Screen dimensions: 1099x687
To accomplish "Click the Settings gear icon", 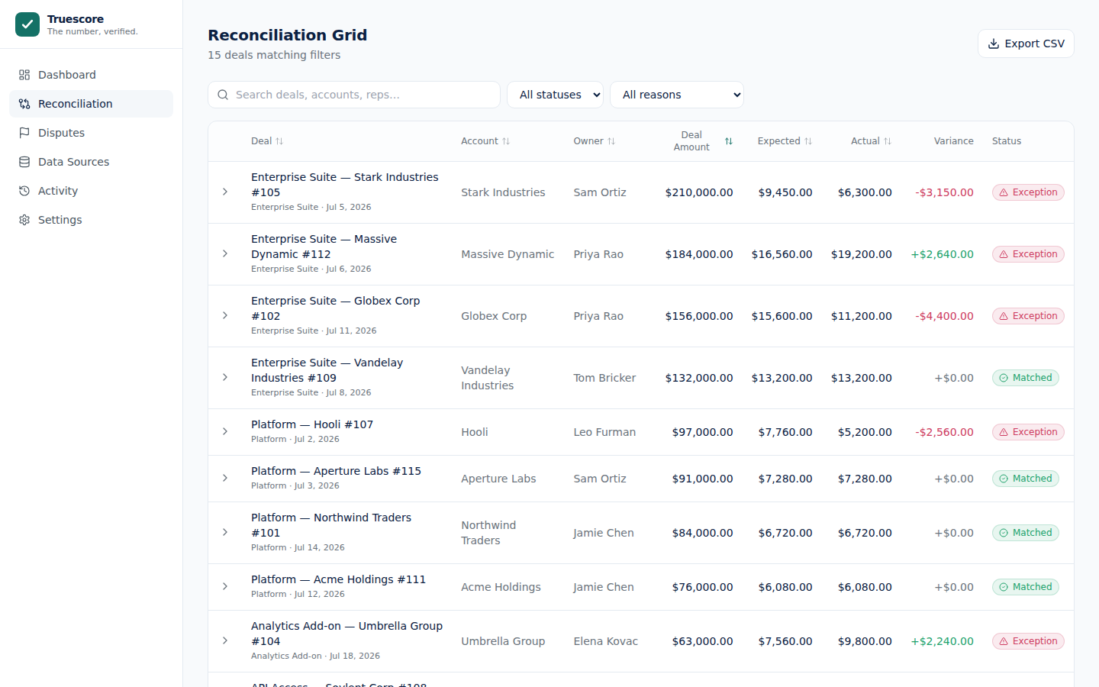I will pyautogui.click(x=24, y=220).
